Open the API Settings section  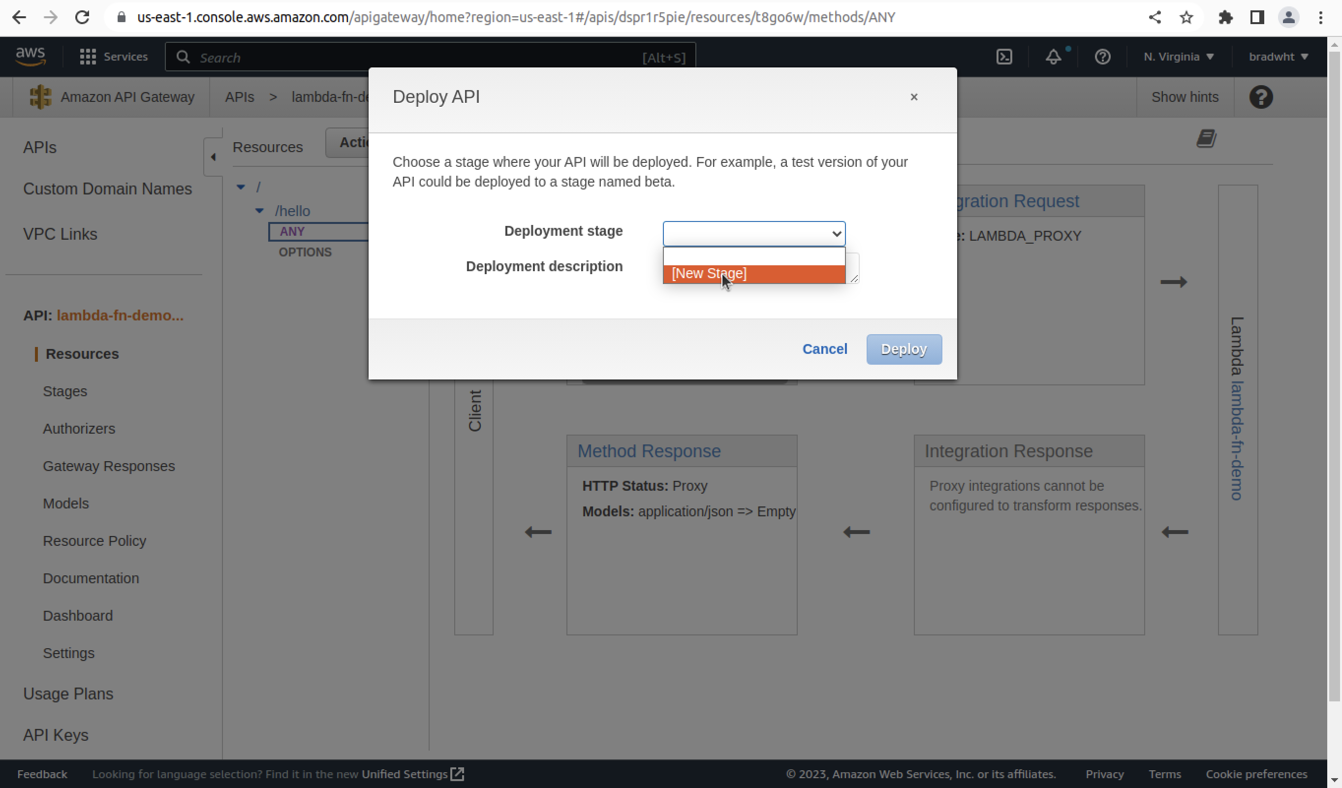pos(69,653)
